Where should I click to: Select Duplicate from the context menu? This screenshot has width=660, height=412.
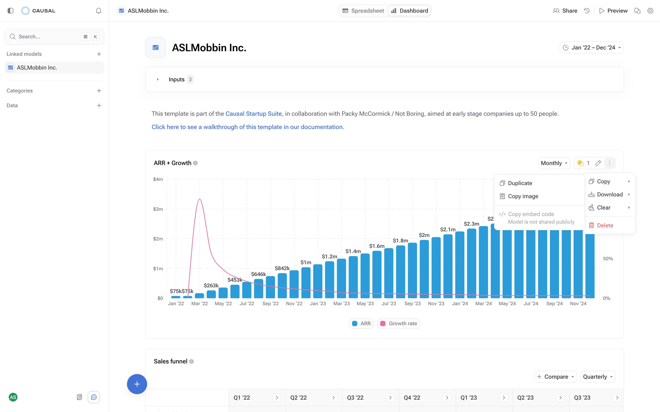[x=520, y=183]
